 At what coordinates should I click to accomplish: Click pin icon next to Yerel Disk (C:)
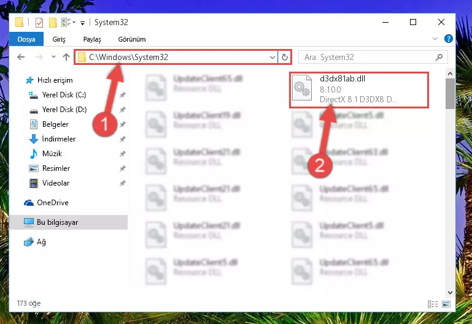point(123,95)
